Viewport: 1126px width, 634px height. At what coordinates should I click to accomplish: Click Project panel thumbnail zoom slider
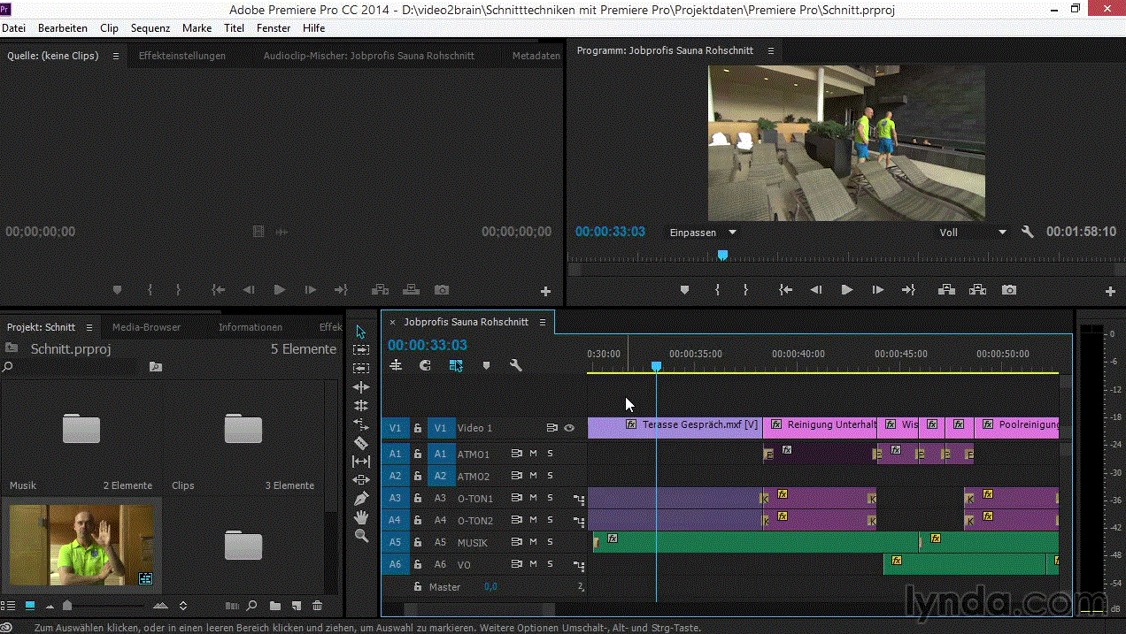pos(67,606)
